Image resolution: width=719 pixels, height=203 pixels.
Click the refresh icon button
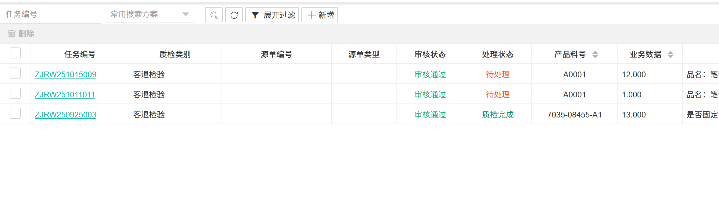pyautogui.click(x=234, y=15)
